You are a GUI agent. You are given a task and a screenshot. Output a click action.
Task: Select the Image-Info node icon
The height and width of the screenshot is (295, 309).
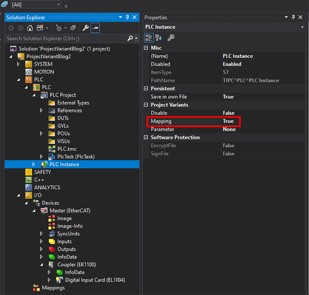[52, 226]
